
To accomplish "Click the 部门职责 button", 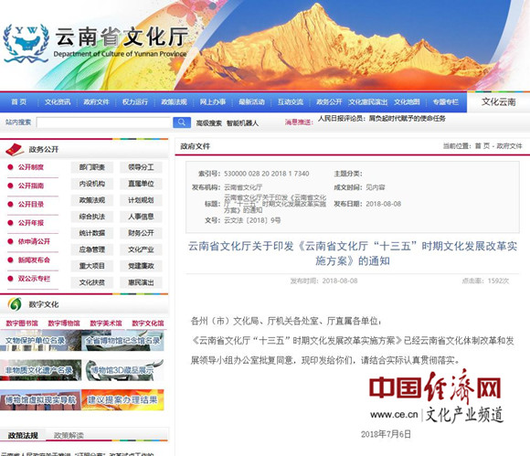I will click(92, 167).
